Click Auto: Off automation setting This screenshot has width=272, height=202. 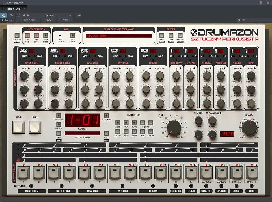(x=7, y=20)
